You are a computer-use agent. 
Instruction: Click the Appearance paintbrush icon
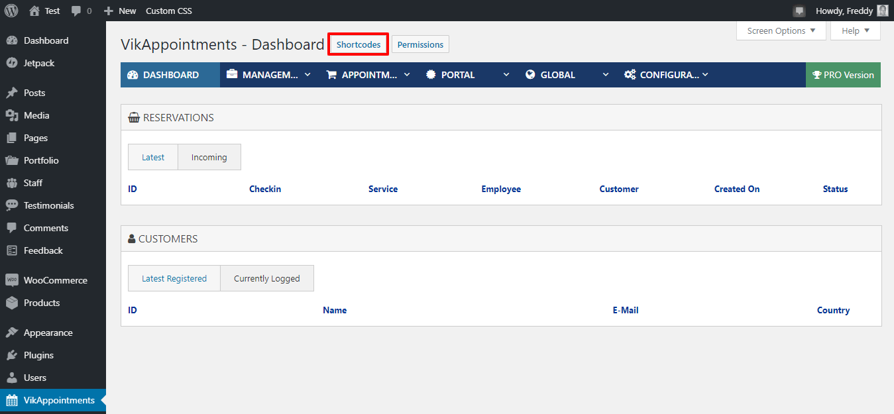pos(12,333)
